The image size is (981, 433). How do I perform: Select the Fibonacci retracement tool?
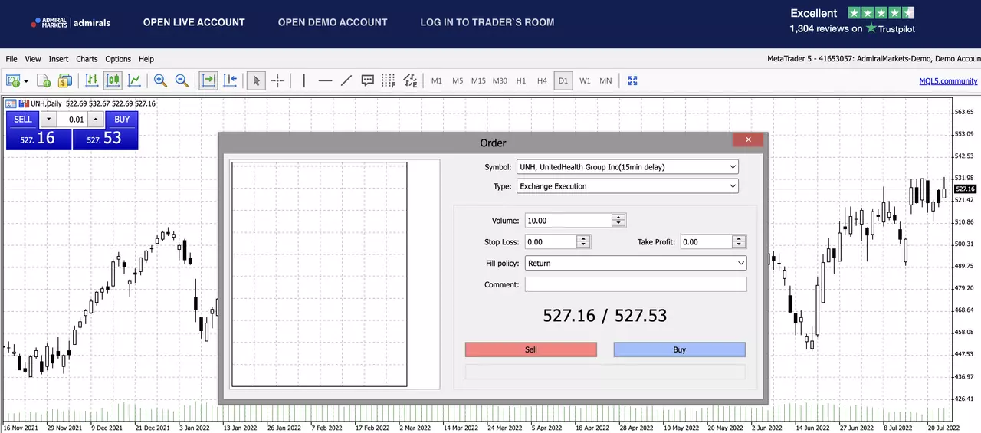coord(388,80)
